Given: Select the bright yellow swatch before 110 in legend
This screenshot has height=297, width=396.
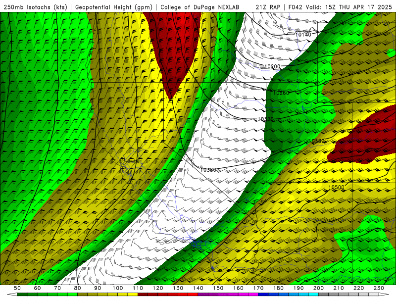Looking at the screenshot, I should coord(133,295).
